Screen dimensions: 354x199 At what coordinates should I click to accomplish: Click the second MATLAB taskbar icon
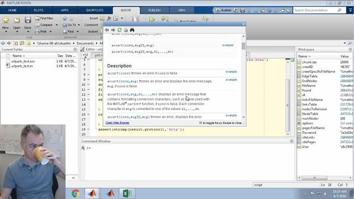pyautogui.click(x=110, y=193)
